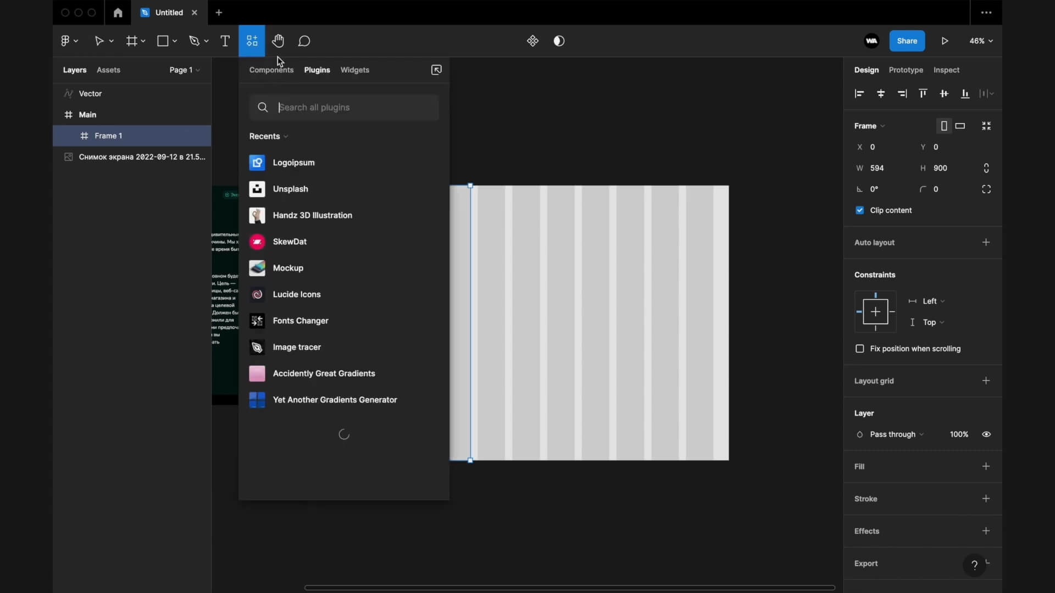Select the Hand tool

click(278, 41)
